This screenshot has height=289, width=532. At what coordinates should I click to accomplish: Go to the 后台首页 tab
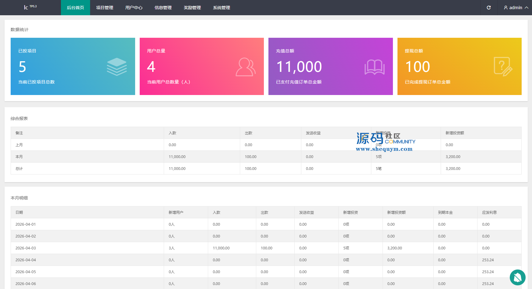(75, 8)
